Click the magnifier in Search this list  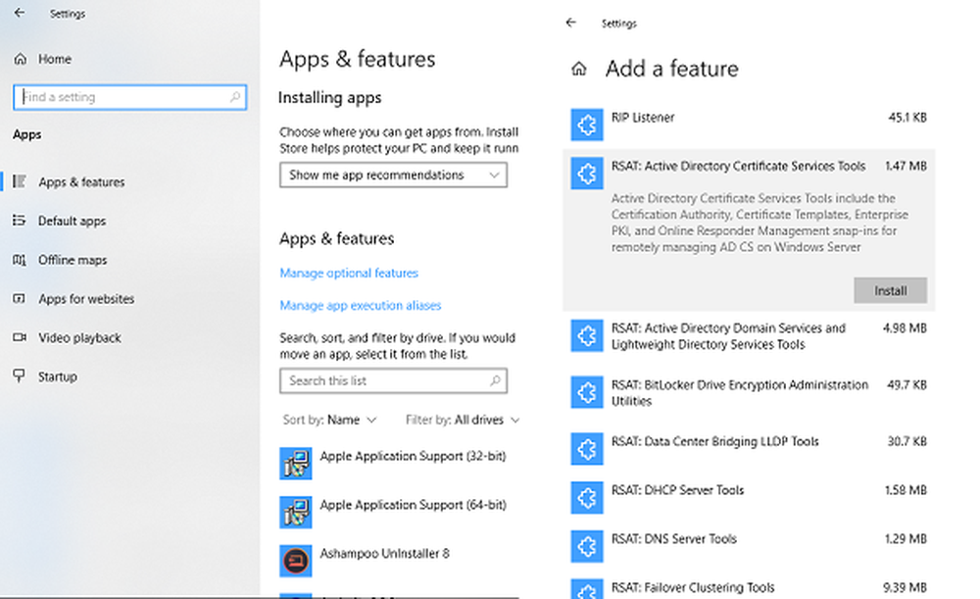pyautogui.click(x=495, y=380)
